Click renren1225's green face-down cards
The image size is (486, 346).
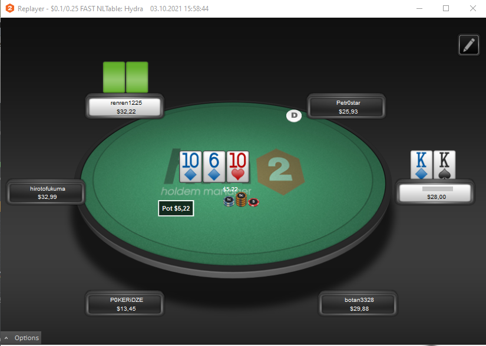(125, 77)
